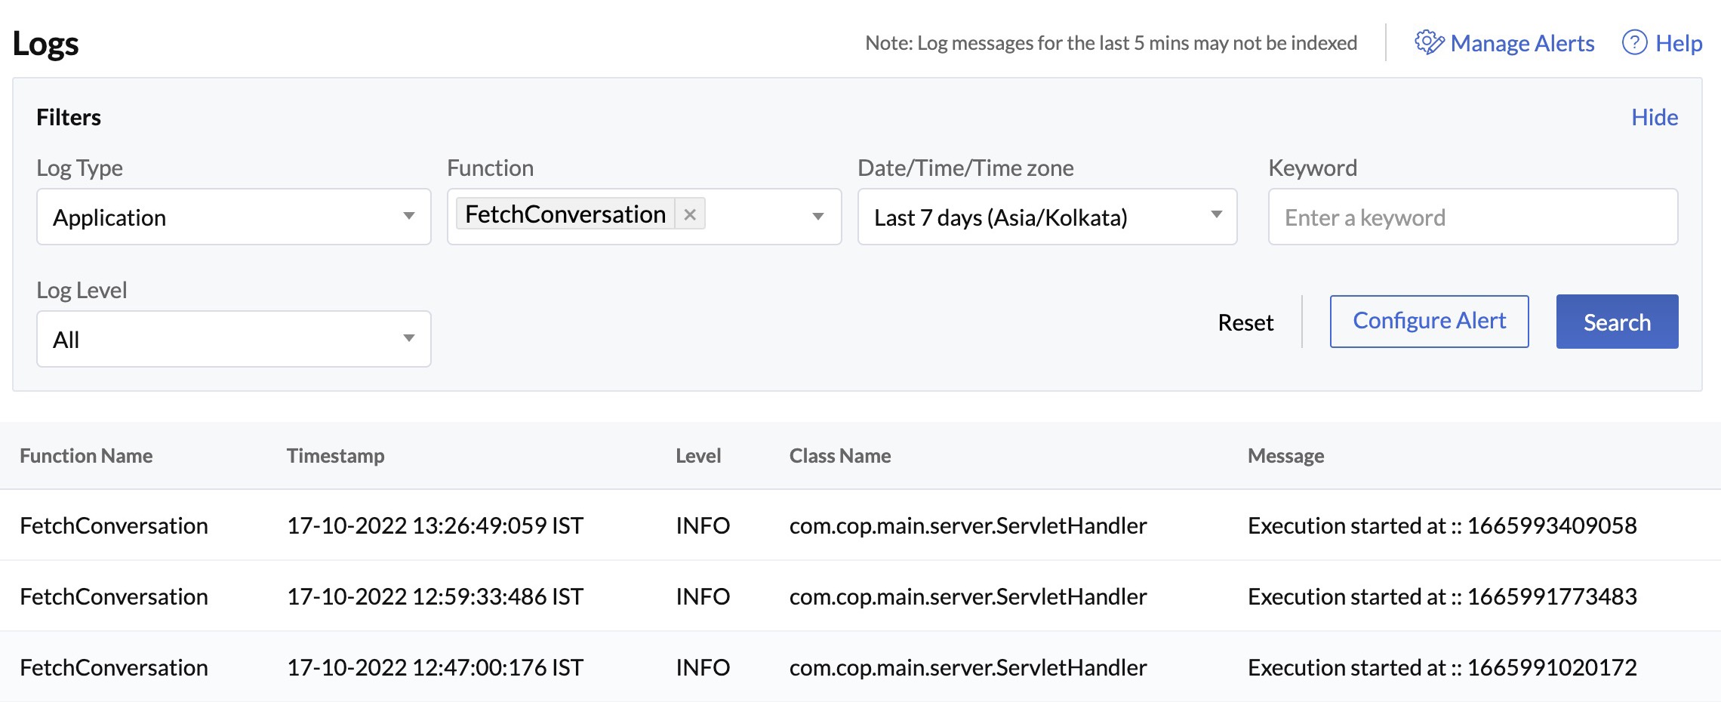Viewport: 1721px width, 702px height.
Task: Click inside the keyword input field
Action: pyautogui.click(x=1472, y=217)
